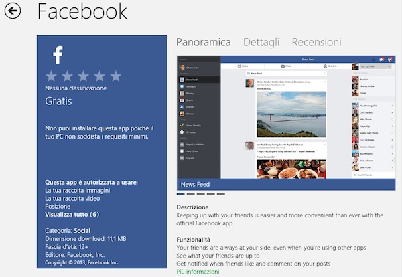The width and height of the screenshot is (402, 277).
Task: Click La tua raccolta immagini permission
Action: click(x=78, y=191)
